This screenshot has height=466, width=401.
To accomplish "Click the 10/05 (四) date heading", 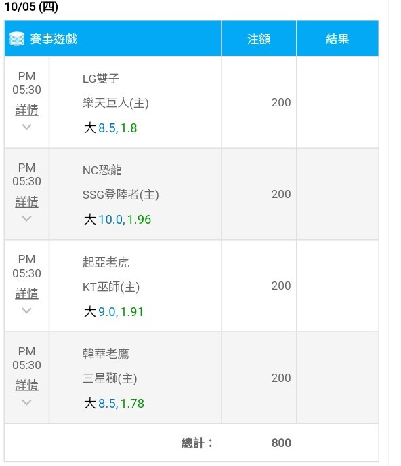I will click(31, 7).
